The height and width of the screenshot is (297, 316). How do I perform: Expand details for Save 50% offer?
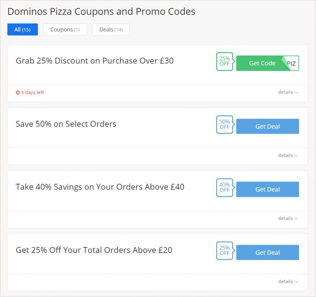tap(288, 155)
